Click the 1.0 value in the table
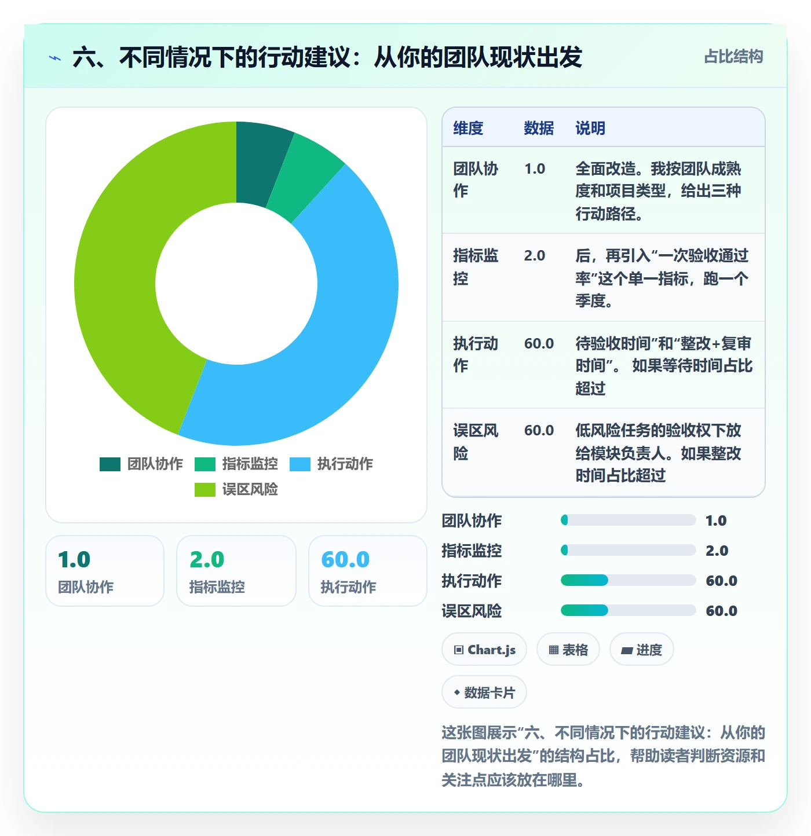The height and width of the screenshot is (836, 811). point(535,169)
